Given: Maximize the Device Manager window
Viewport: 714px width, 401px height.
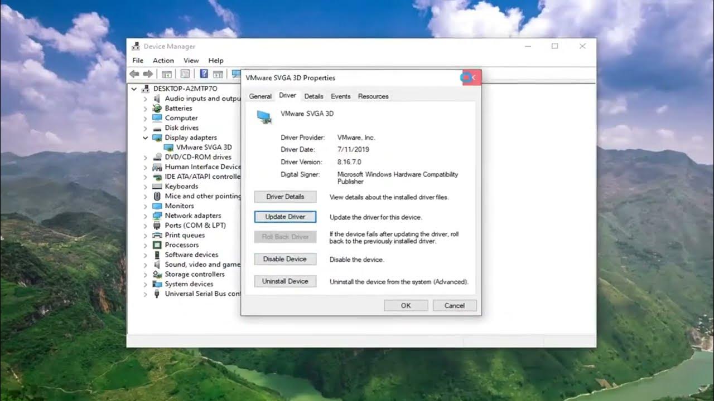Looking at the screenshot, I should point(554,46).
